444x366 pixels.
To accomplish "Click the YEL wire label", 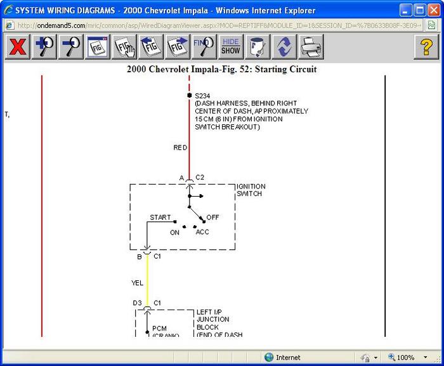I will (x=137, y=283).
